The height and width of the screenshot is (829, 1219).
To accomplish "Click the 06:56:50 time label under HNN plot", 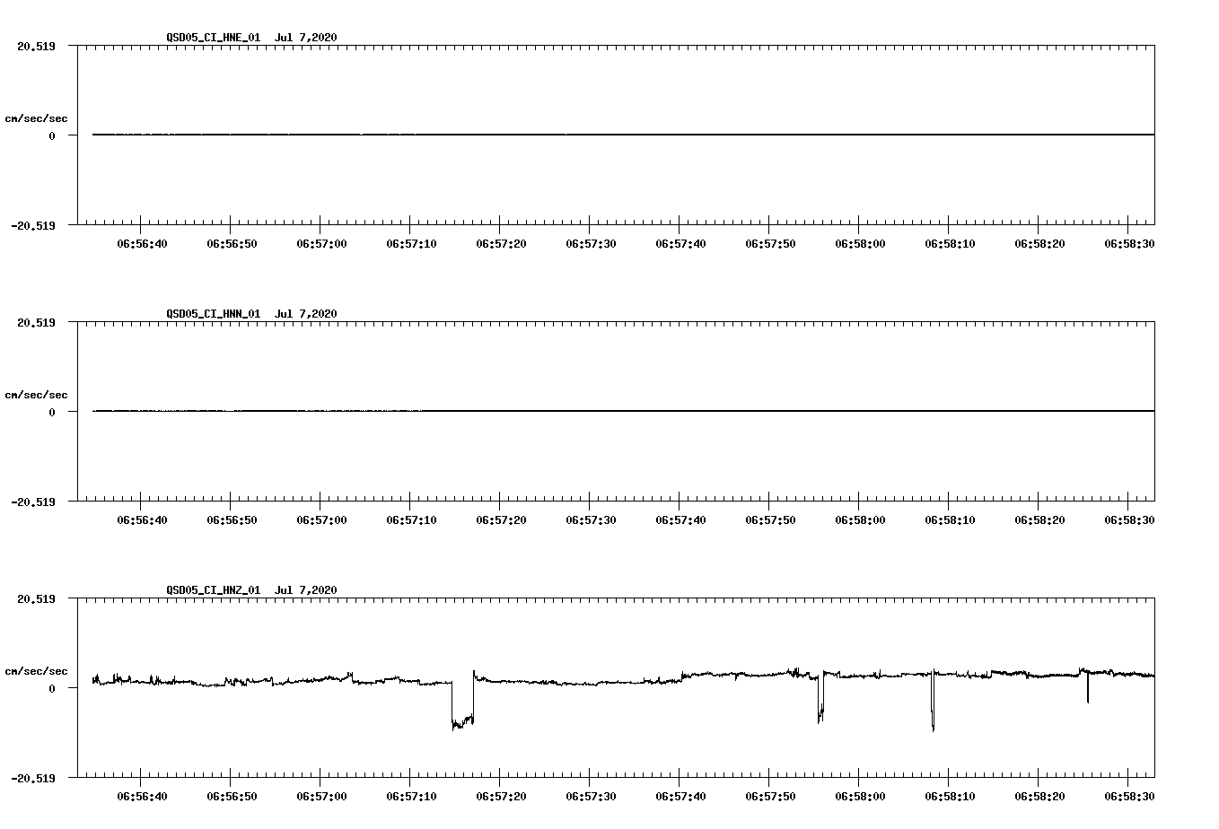I will click(232, 520).
